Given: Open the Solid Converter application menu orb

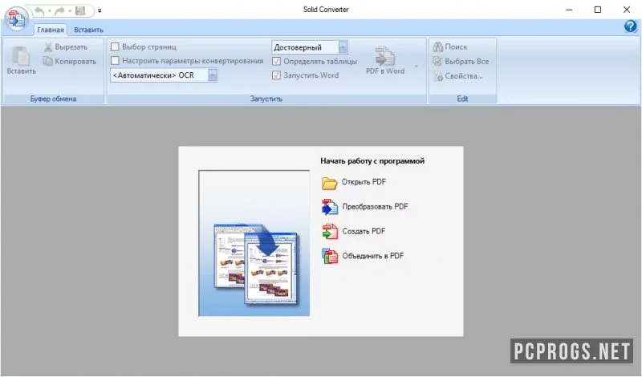Looking at the screenshot, I should click(x=17, y=18).
